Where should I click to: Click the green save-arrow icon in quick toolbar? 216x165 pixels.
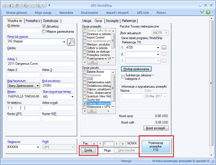point(38,5)
